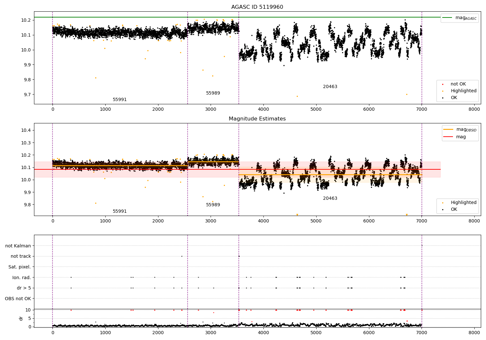Select the mag AGASC legend entry label
The height and width of the screenshot is (340, 486).
click(x=466, y=18)
